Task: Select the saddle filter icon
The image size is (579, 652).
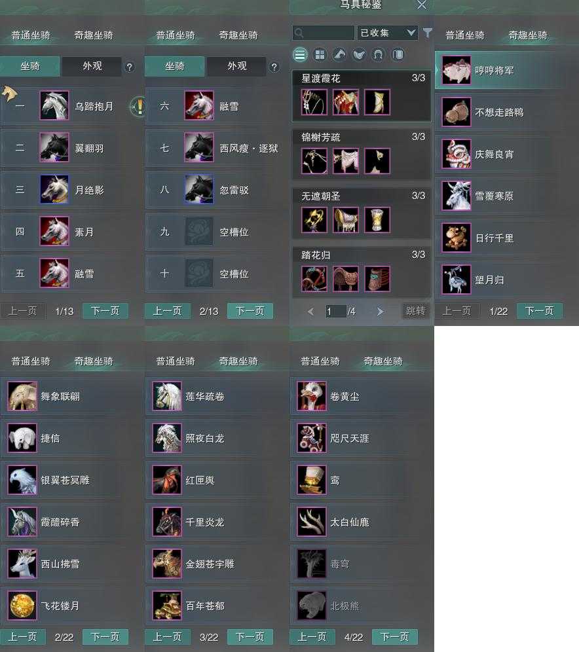Action: click(360, 55)
